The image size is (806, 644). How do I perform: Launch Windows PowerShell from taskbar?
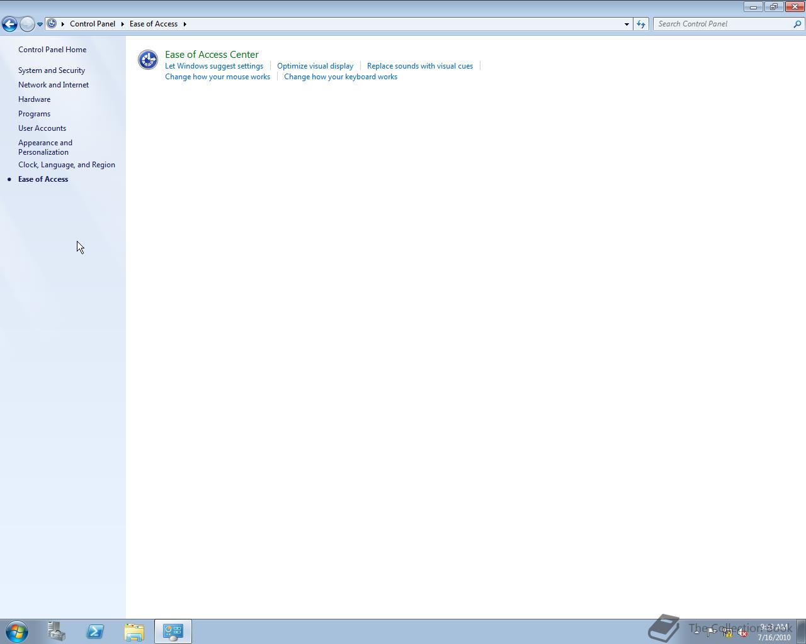tap(95, 631)
